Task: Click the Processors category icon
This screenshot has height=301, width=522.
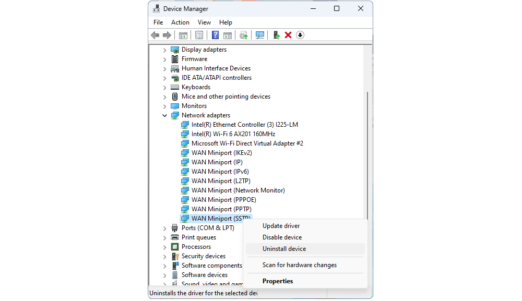Action: pyautogui.click(x=175, y=247)
